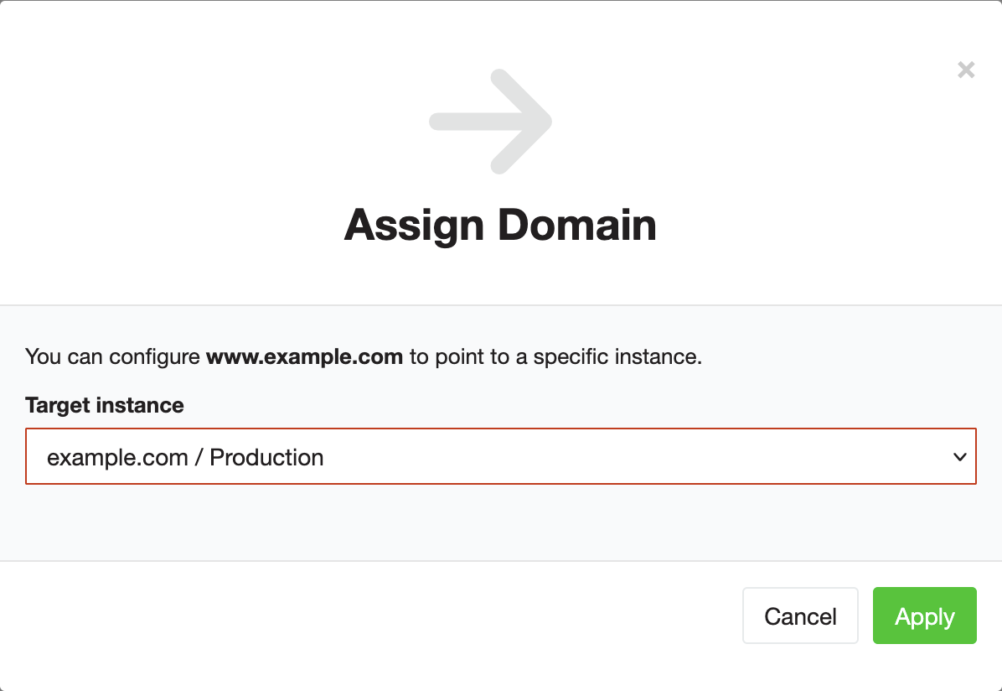1002x691 pixels.
Task: Select the 'example.com / Production' value text
Action: point(185,458)
